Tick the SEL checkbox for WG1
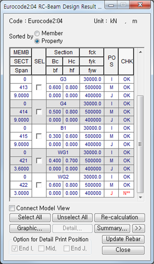 [x=39, y=161]
